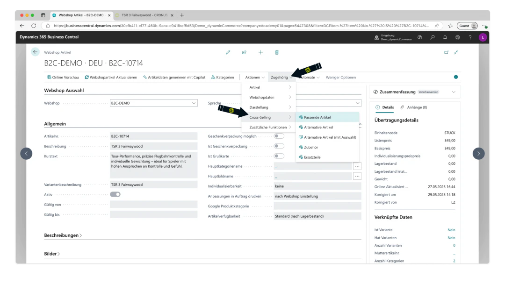505x284 pixels.
Task: Go to previous slide arrow
Action: coord(26,153)
